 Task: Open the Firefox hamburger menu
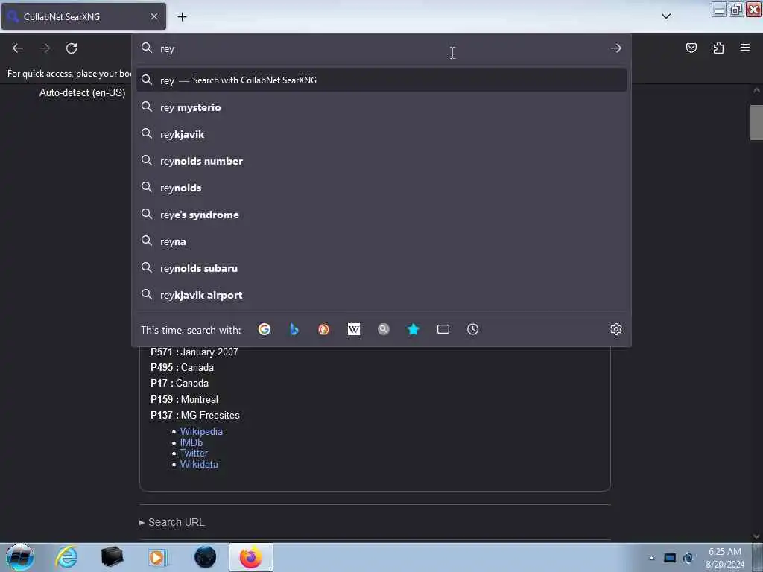point(745,48)
